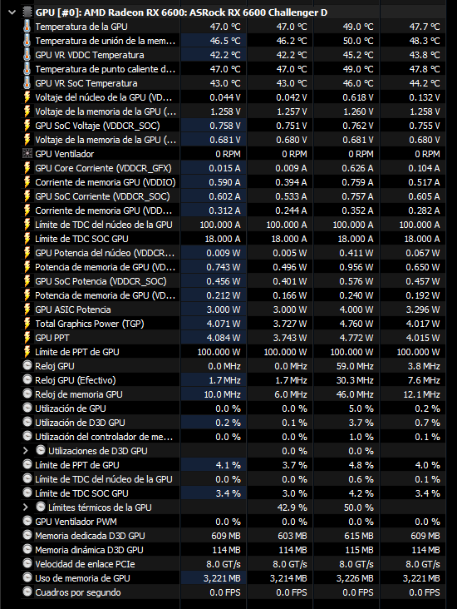The height and width of the screenshot is (609, 457).
Task: Click the 0.759 A maximum VDDIO current value
Action: 357,182
